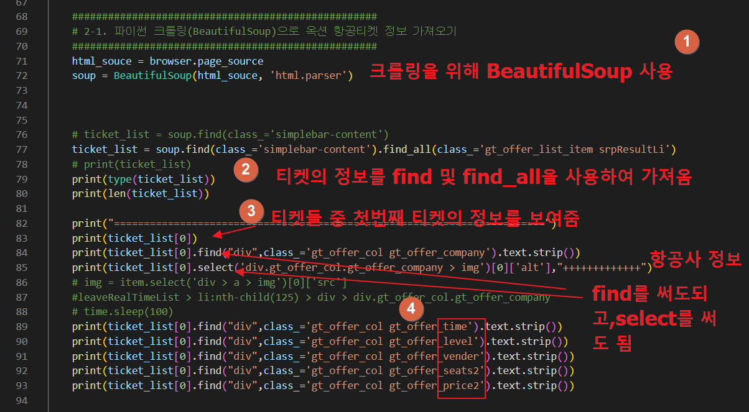Click line number 89 in the gutter

(22, 326)
